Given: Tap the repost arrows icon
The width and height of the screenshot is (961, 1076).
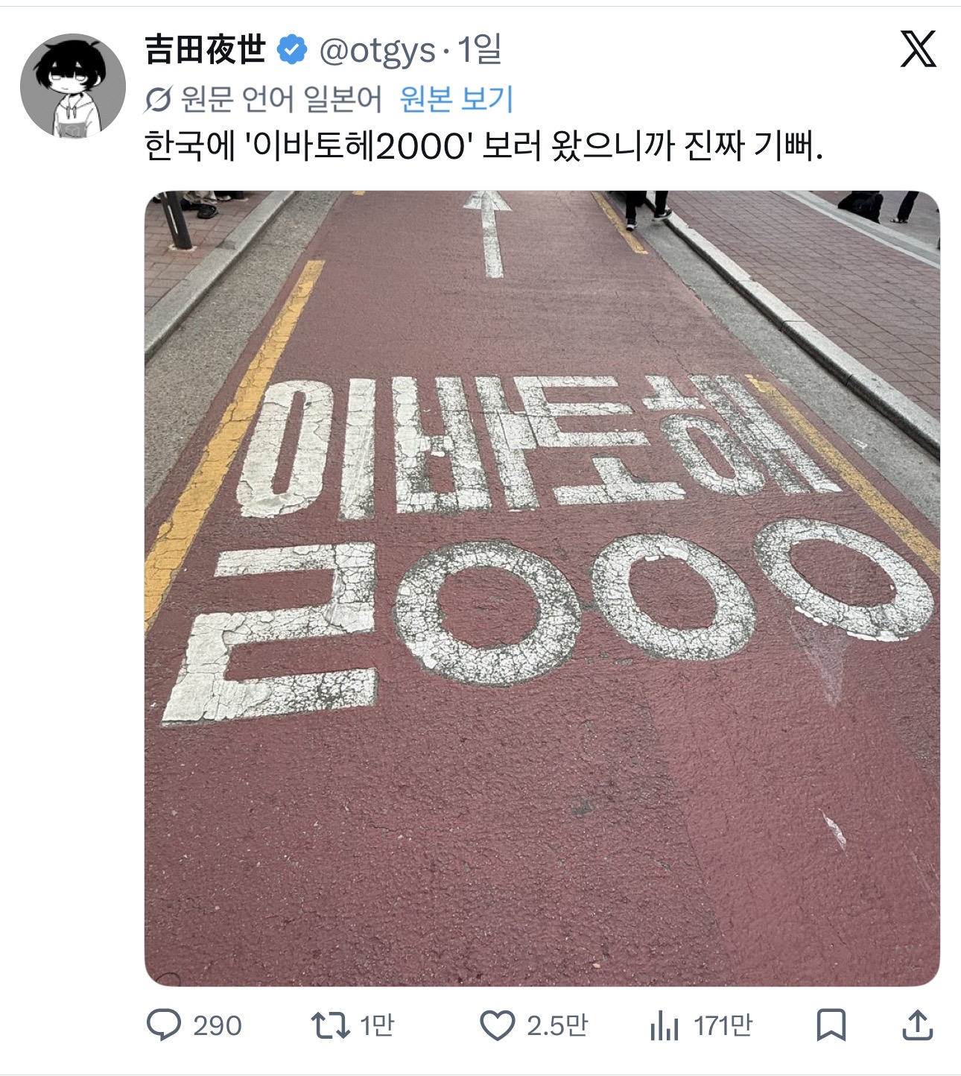Looking at the screenshot, I should [x=330, y=1025].
